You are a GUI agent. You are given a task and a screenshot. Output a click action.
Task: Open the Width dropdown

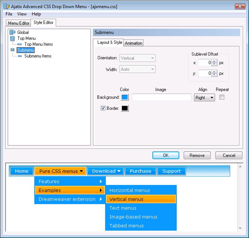(138, 69)
